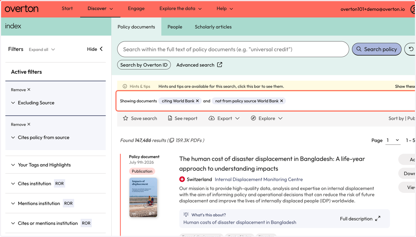Click the Sort by control
Image resolution: width=416 pixels, height=237 pixels.
(402, 118)
